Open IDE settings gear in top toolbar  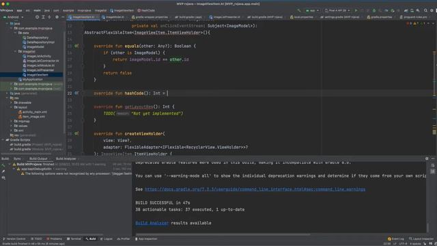[432, 11]
